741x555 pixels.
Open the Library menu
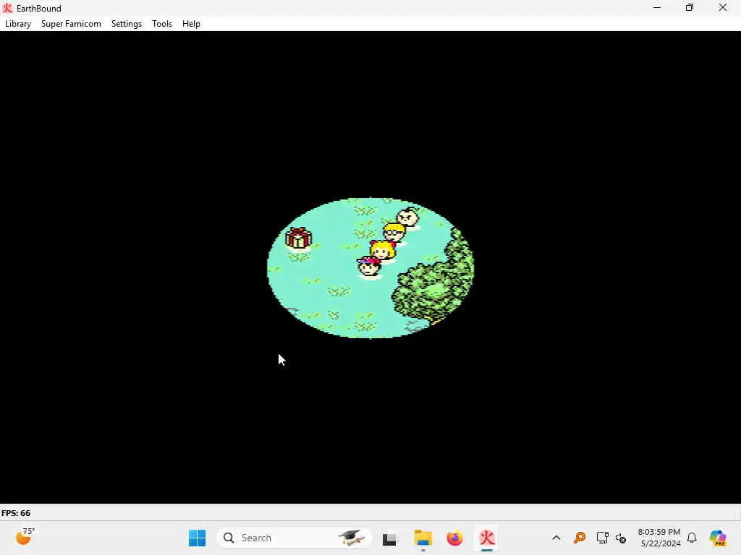[x=18, y=24]
